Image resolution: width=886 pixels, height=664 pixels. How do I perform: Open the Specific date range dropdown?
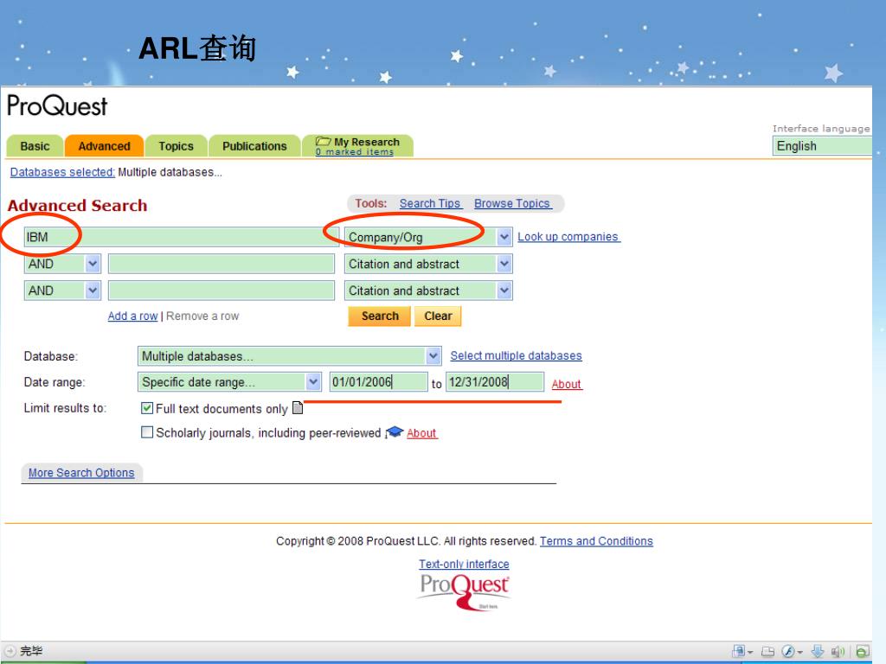click(313, 381)
